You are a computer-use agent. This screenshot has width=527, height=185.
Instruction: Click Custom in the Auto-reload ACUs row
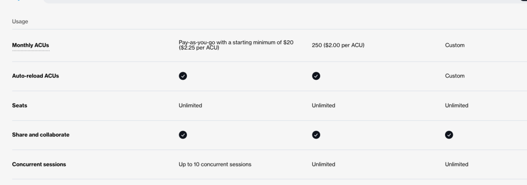click(455, 76)
